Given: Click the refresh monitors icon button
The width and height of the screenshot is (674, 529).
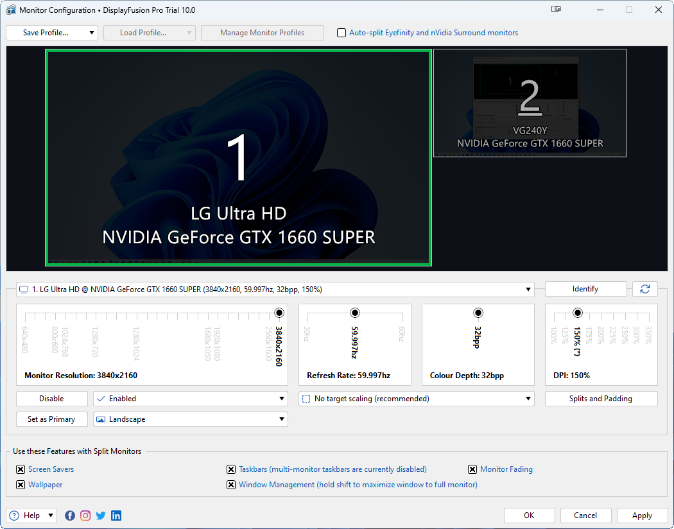Looking at the screenshot, I should [x=644, y=289].
